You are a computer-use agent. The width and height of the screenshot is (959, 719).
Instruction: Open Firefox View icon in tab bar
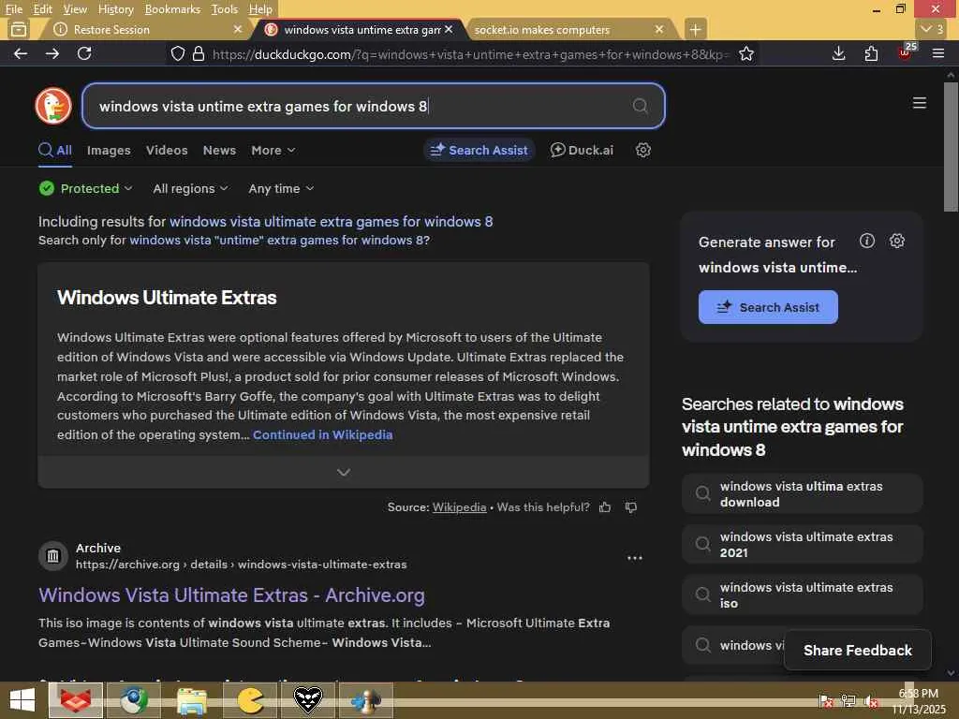tap(19, 29)
